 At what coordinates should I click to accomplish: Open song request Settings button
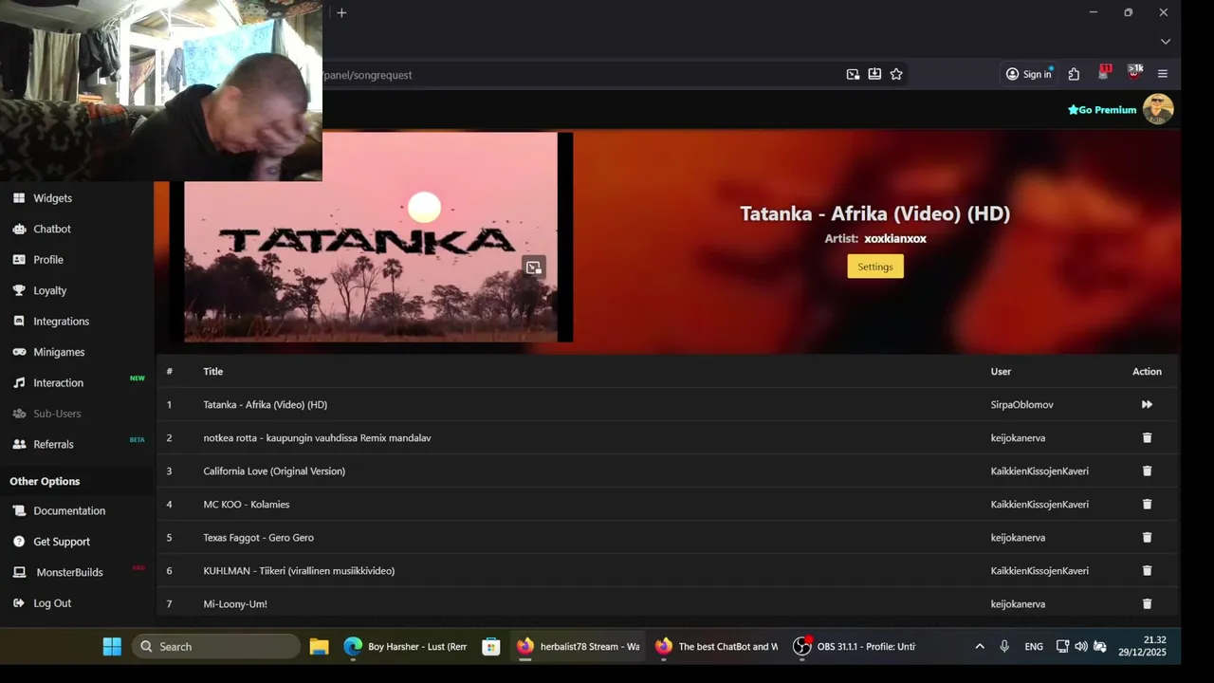875,267
